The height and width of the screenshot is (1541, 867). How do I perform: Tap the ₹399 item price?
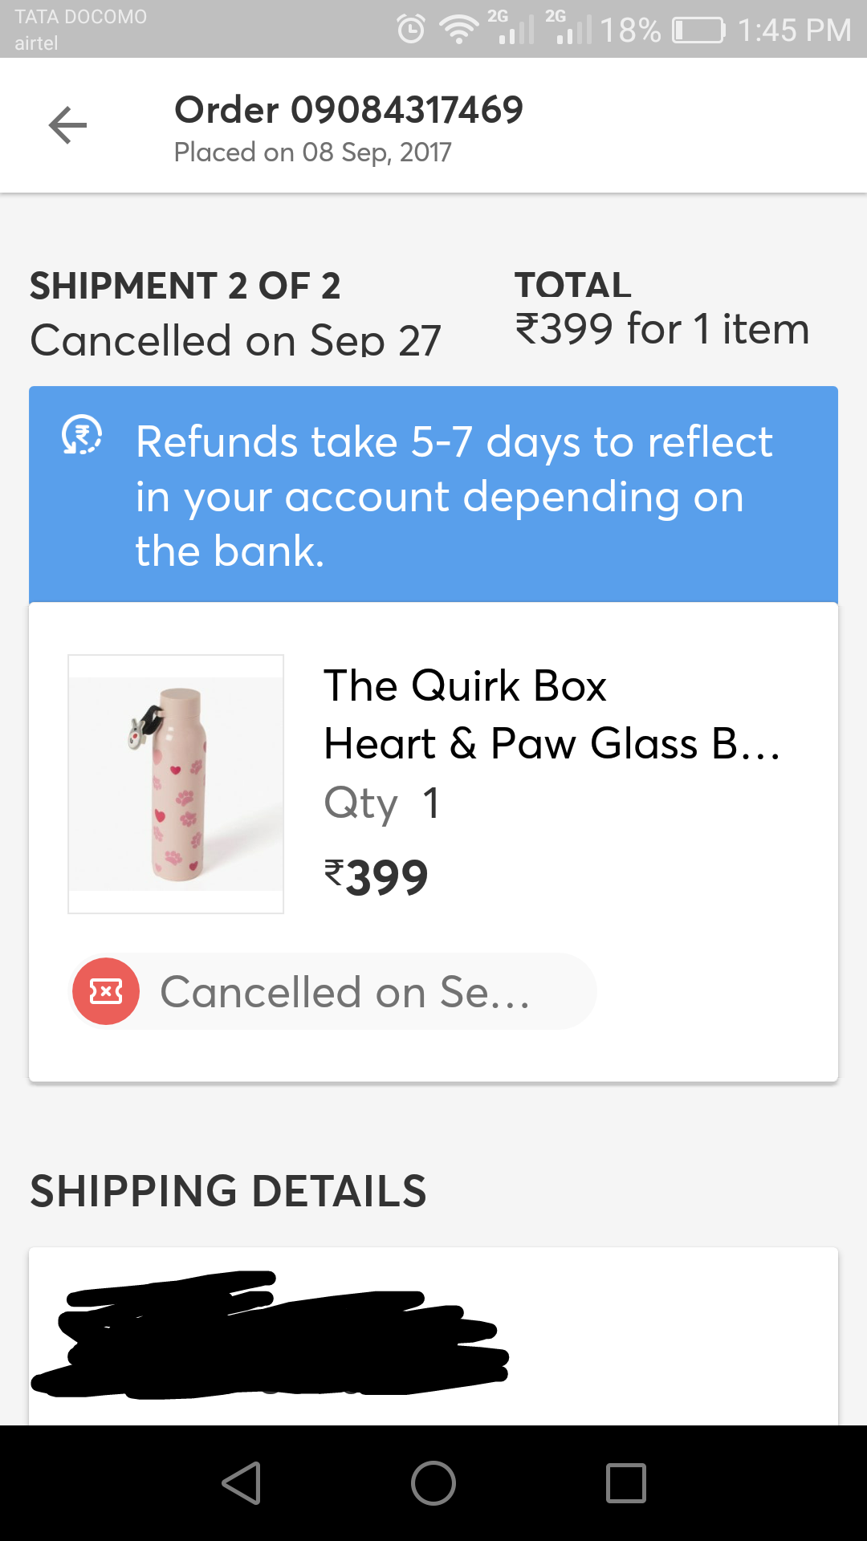pyautogui.click(x=376, y=876)
